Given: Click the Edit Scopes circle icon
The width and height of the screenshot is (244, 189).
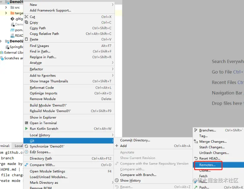Looking at the screenshot, I should [x=26, y=152].
